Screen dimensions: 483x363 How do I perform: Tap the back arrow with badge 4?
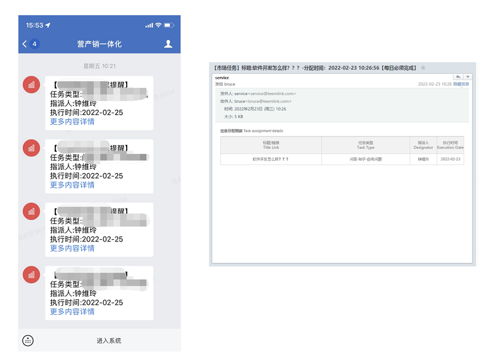tap(28, 44)
